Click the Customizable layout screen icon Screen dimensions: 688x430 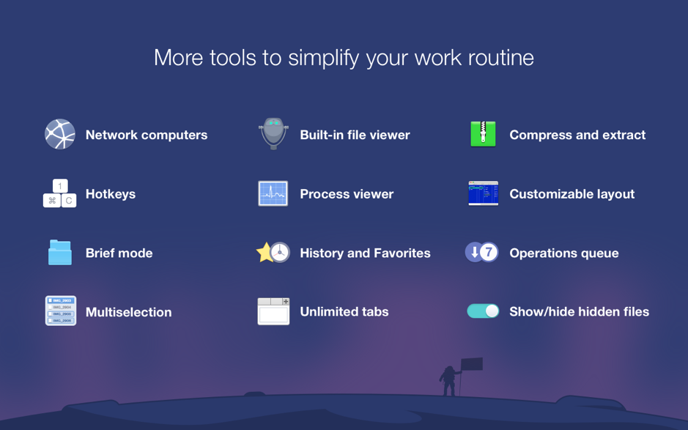483,193
